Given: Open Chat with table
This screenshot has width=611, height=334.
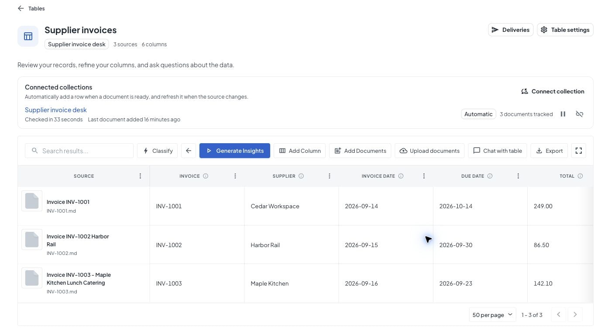Looking at the screenshot, I should (498, 151).
